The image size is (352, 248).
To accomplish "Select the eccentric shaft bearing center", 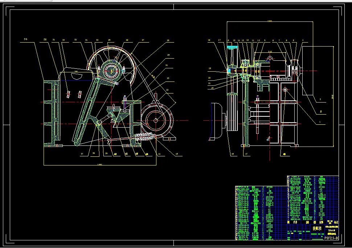I will click(x=111, y=71).
